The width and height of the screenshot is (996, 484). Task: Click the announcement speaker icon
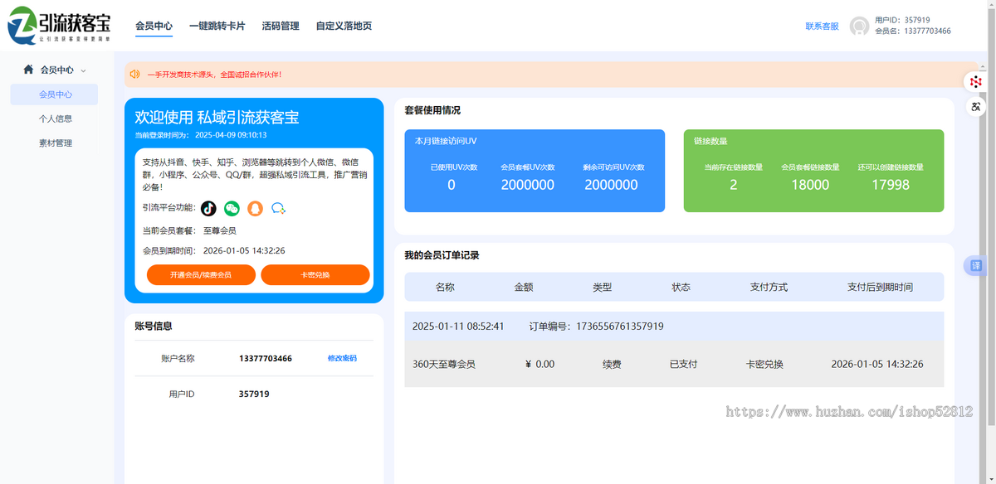tap(134, 74)
